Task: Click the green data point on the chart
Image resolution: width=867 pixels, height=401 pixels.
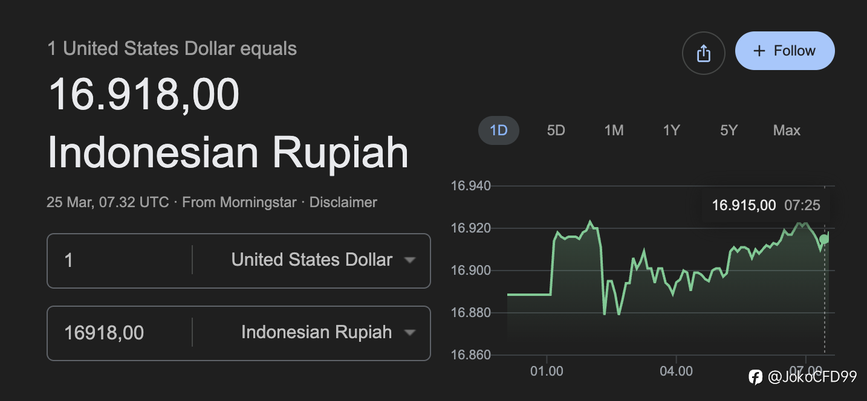Action: [x=824, y=239]
